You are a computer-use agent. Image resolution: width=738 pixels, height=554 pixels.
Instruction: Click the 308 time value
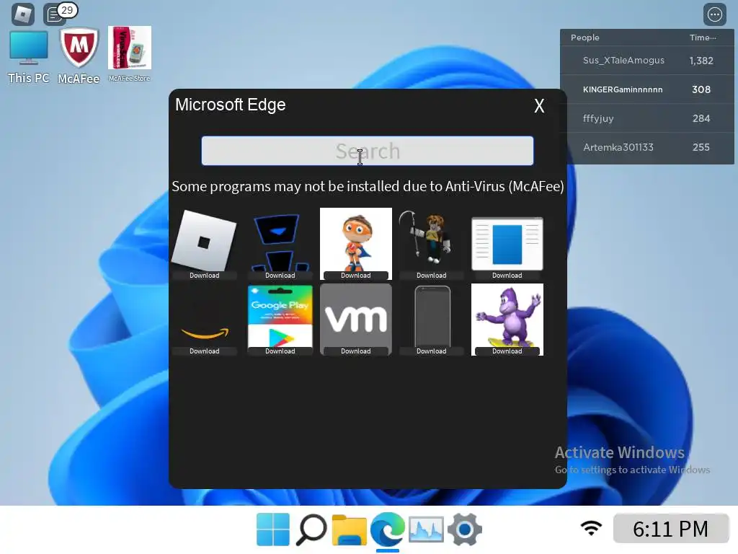pos(701,89)
